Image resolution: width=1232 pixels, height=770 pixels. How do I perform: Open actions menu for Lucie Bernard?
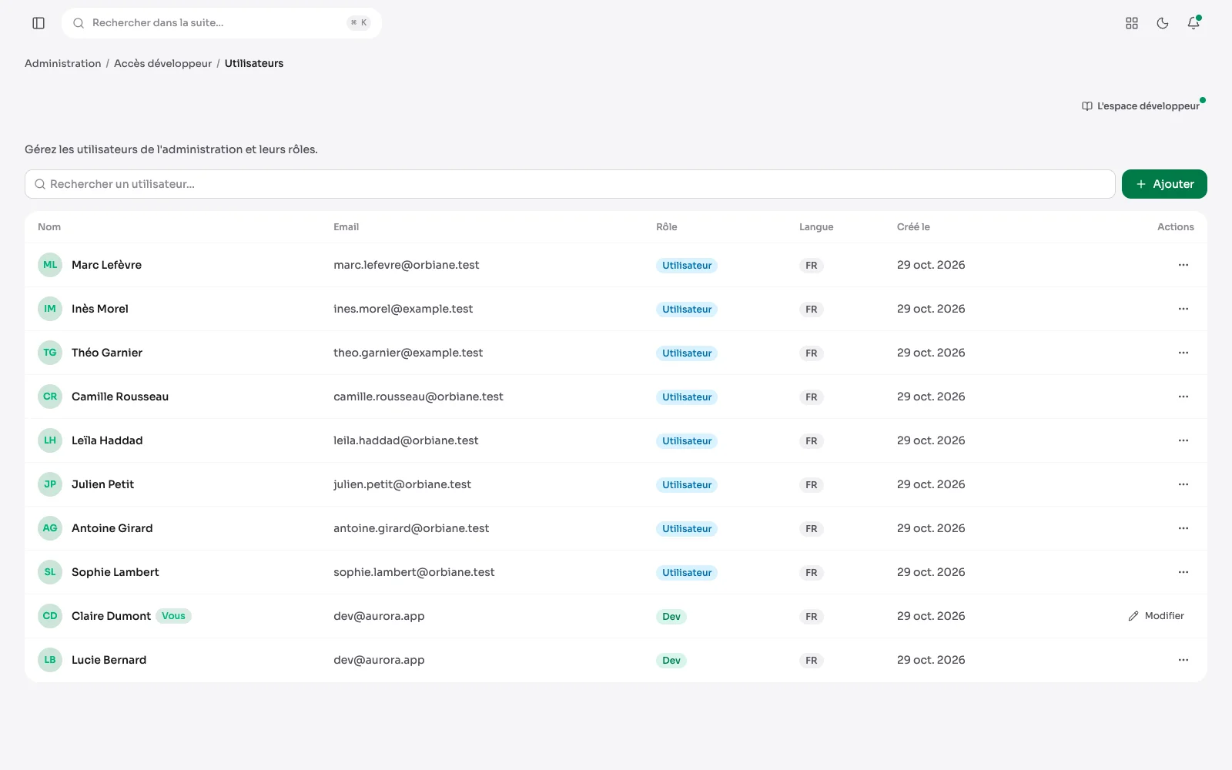pos(1183,660)
